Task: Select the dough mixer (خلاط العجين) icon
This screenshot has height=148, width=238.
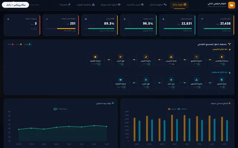Action: point(222,80)
